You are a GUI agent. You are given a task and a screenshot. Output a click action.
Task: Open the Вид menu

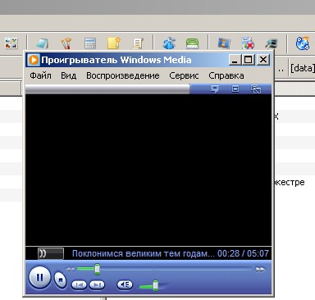[x=68, y=75]
